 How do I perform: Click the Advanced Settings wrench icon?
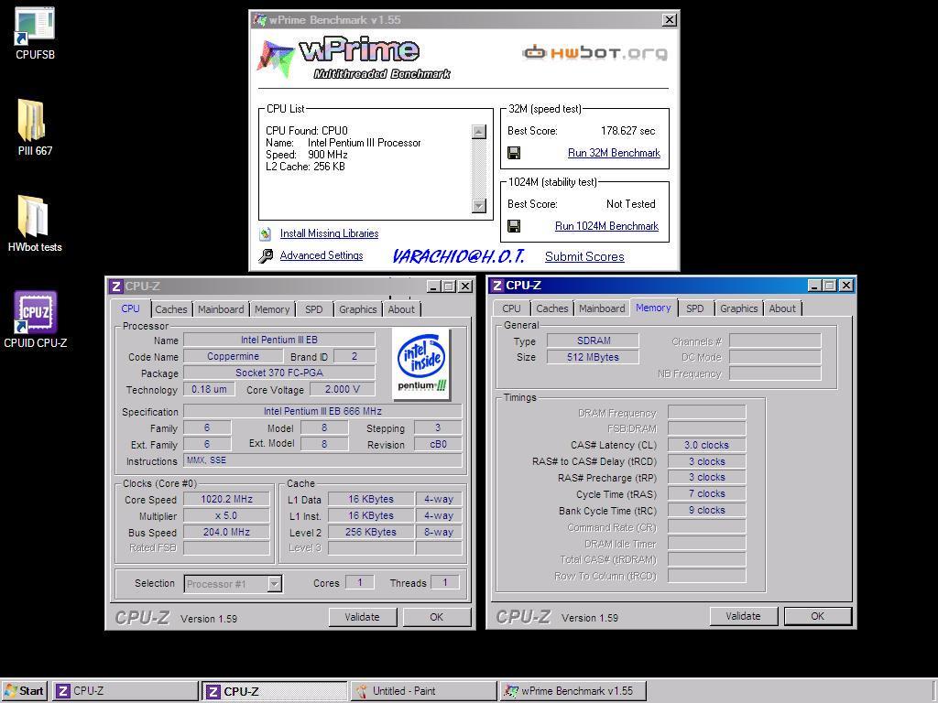pyautogui.click(x=266, y=256)
